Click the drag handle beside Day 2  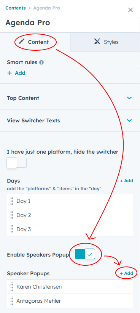coord(11,215)
